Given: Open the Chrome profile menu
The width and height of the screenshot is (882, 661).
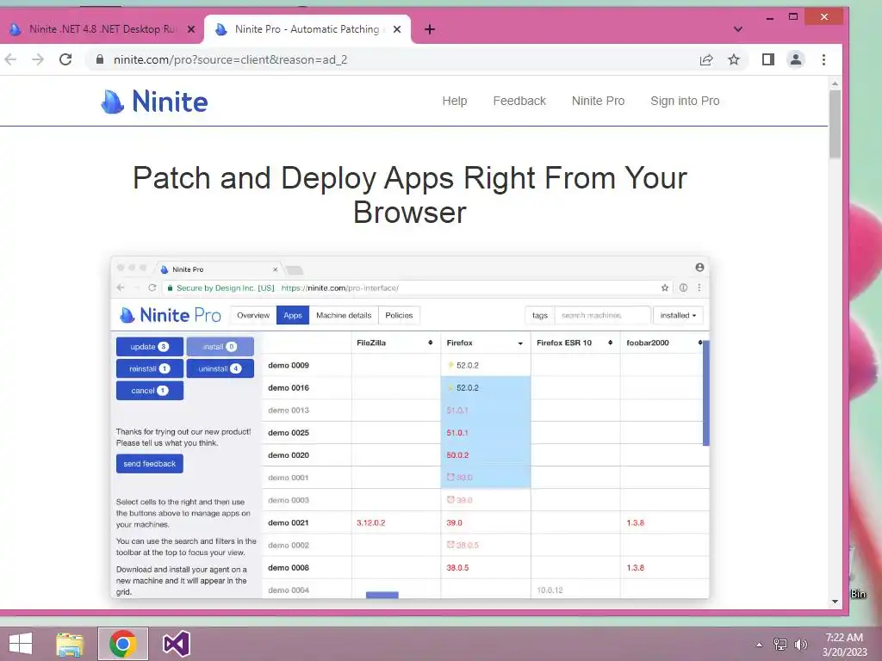Looking at the screenshot, I should pos(795,59).
